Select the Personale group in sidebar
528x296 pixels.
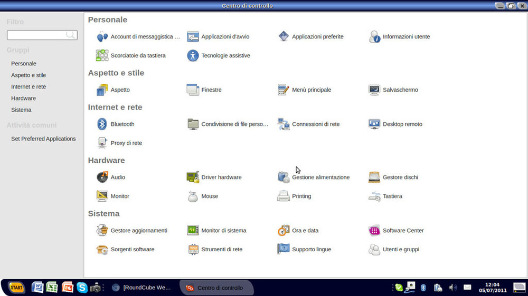24,64
